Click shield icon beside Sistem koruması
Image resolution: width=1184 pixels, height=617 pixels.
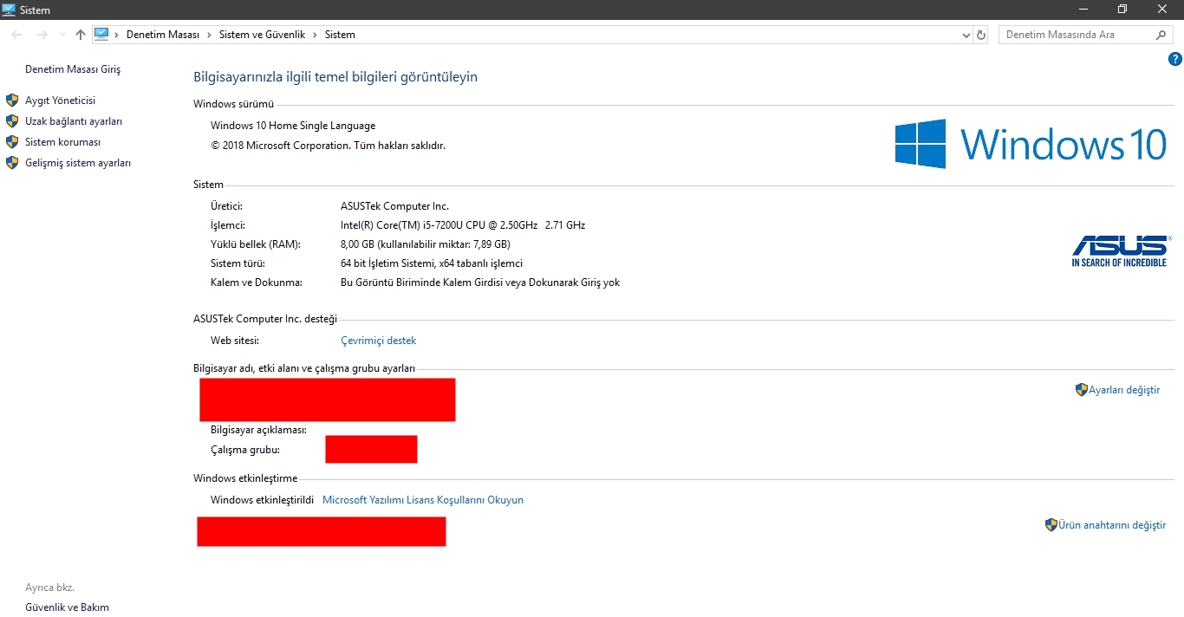pos(12,142)
